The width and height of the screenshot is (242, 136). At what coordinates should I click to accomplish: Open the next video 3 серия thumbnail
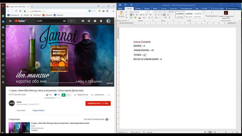click(x=19, y=128)
